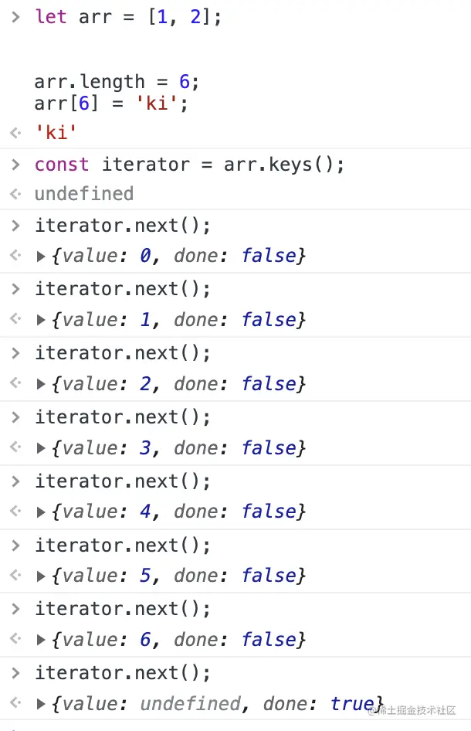
Task: Expand the object with value: 3
Action: pyautogui.click(x=42, y=449)
